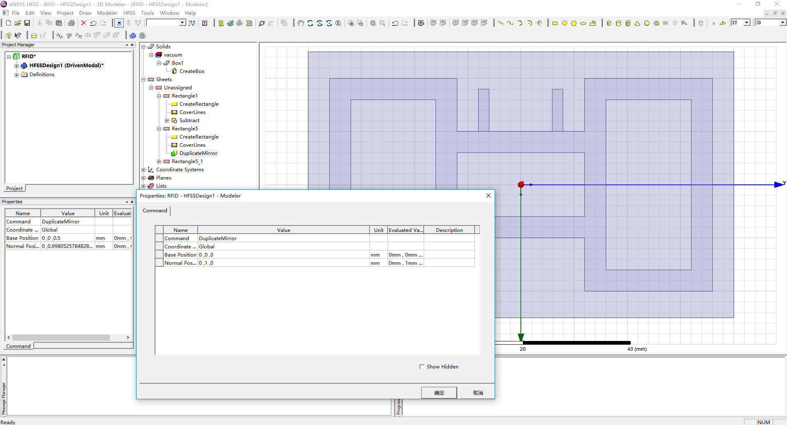
Task: Click the Draw rectangle tool icon
Action: pyautogui.click(x=555, y=23)
